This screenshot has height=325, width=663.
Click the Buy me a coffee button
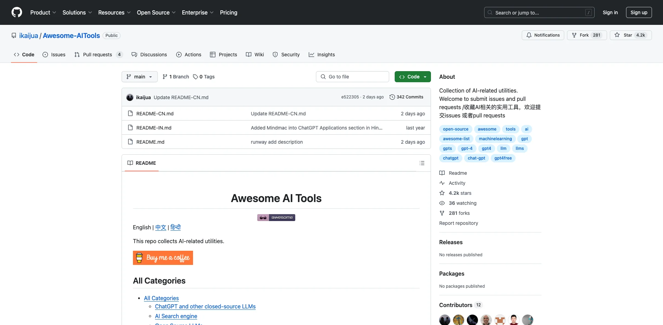pos(163,258)
